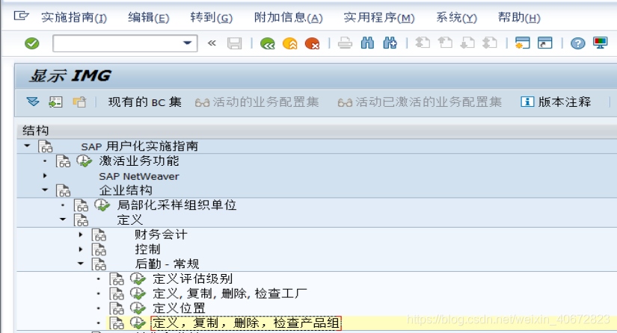The image size is (617, 333).
Task: Open a new session window icon
Action: [523, 43]
